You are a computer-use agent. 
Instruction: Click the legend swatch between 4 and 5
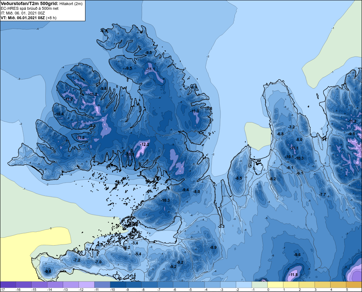point(338,285)
